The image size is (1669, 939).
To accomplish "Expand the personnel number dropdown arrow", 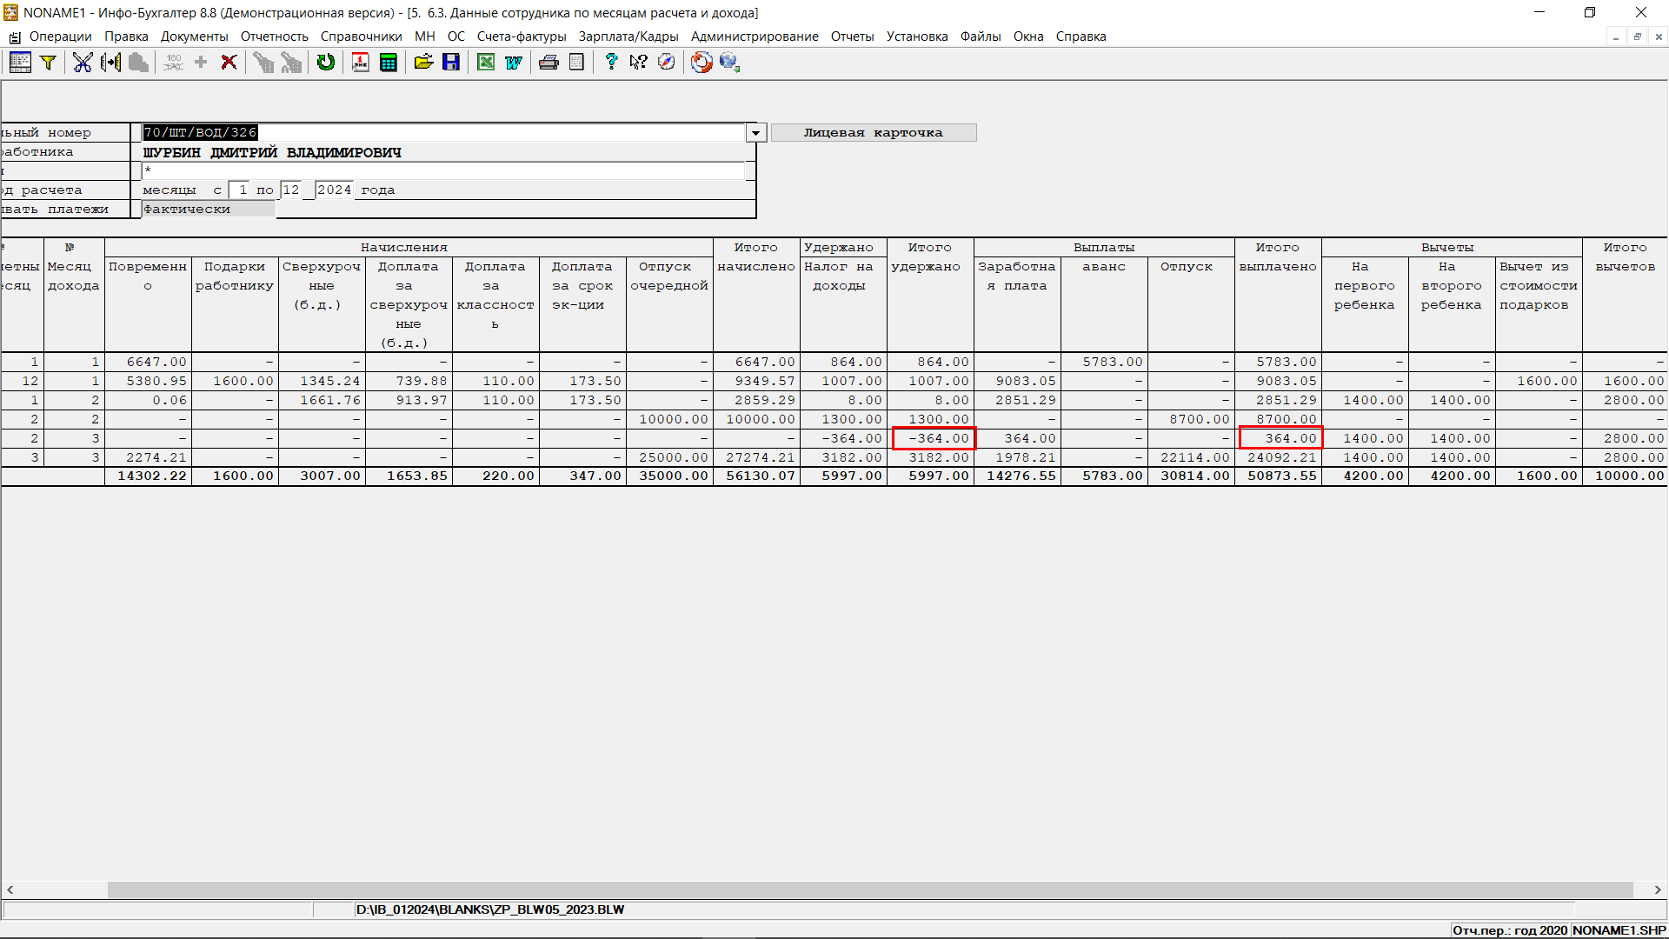I will tap(755, 133).
